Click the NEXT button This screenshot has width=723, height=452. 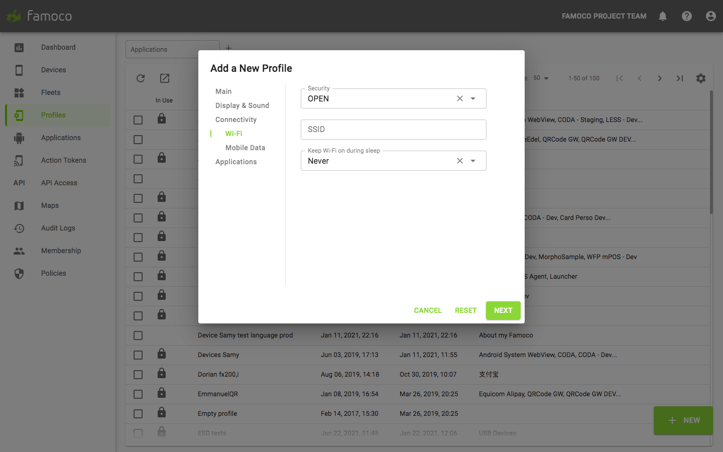coord(503,310)
